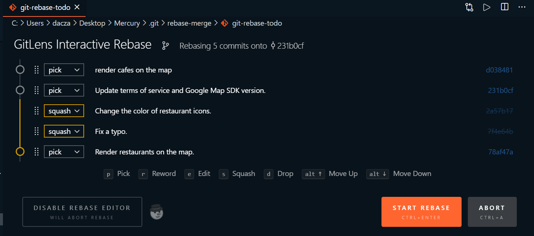This screenshot has height=236, width=534.
Task: Click the snowman icon near Disable Rebase Editor
Action: point(157,212)
